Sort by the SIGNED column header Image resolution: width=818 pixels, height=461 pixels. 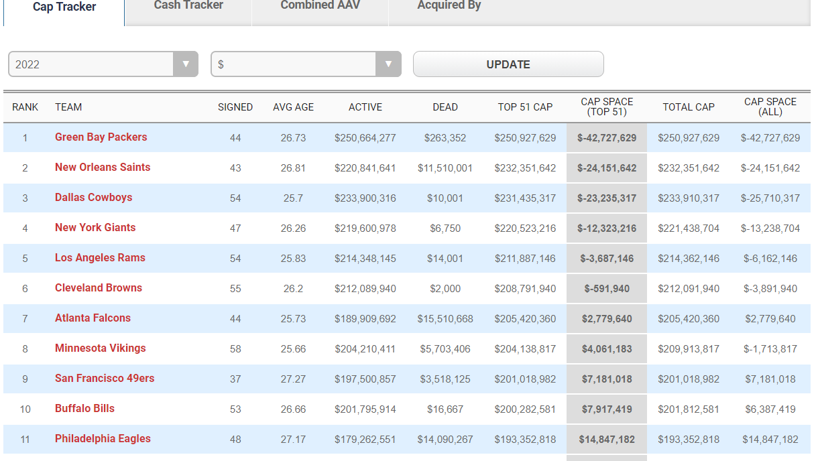[x=235, y=107]
